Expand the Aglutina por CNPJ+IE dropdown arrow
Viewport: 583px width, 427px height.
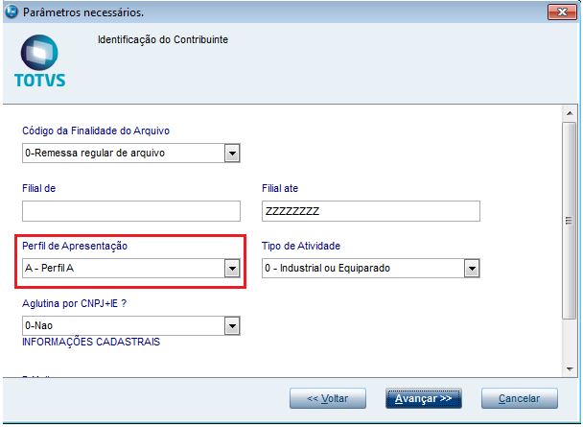pyautogui.click(x=232, y=326)
